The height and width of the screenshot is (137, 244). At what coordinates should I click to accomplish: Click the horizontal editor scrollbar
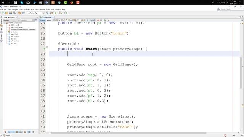click(x=128, y=133)
